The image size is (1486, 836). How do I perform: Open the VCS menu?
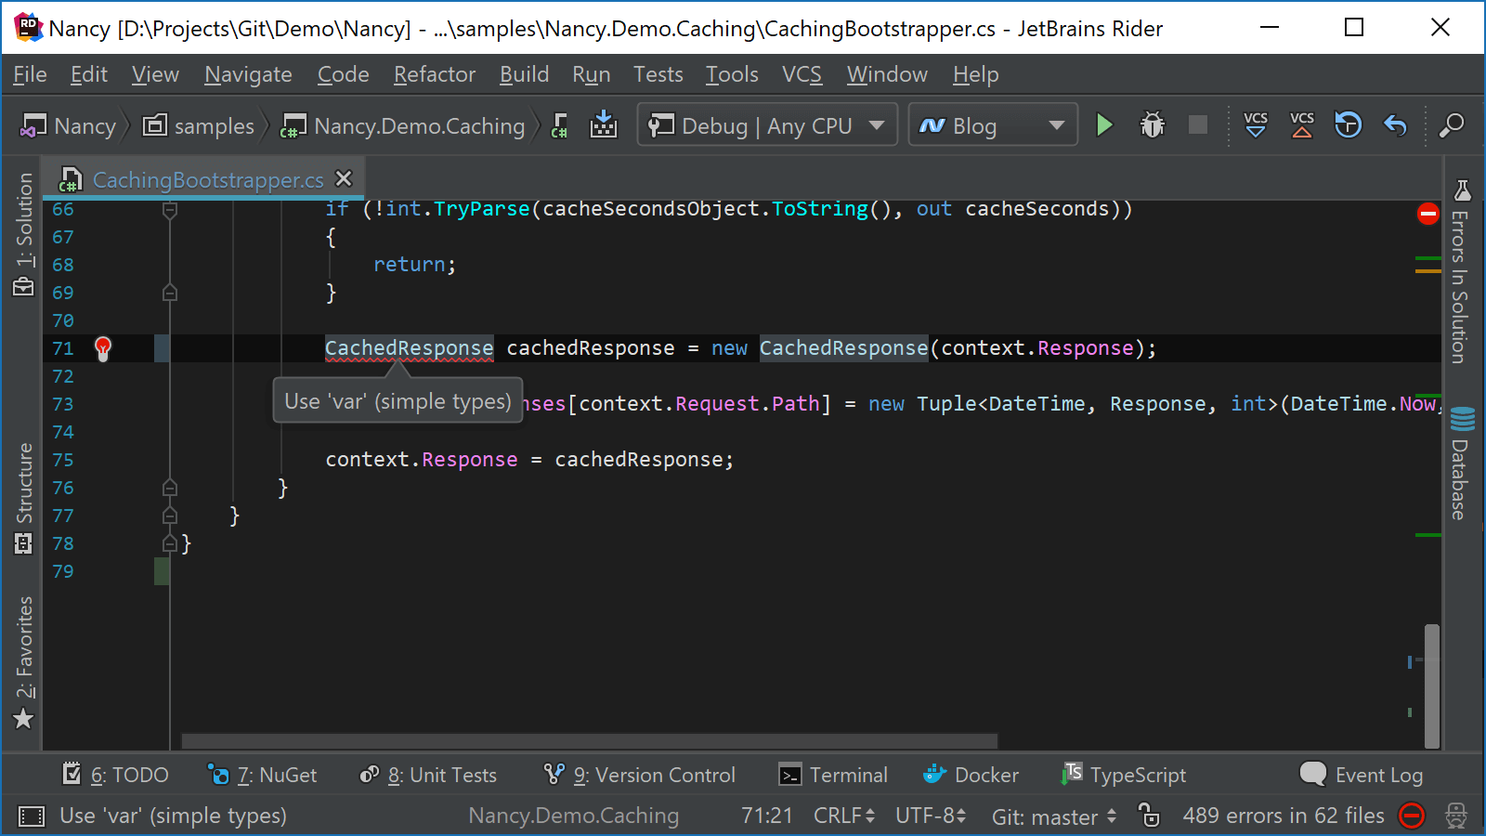(802, 74)
